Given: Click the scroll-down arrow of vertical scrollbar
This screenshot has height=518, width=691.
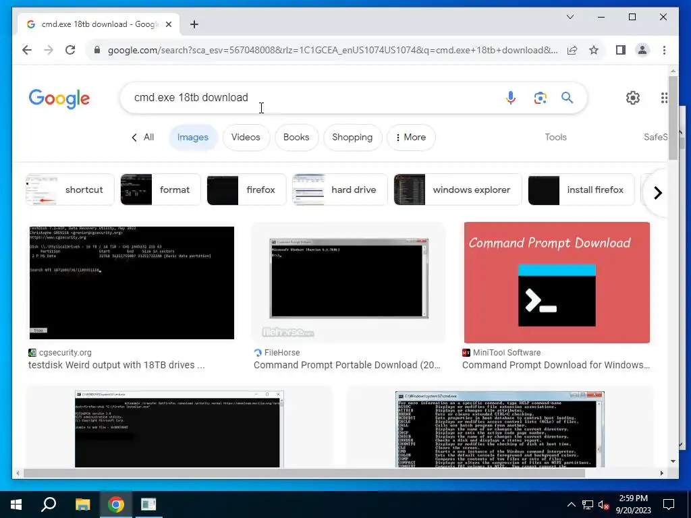Looking at the screenshot, I should (x=673, y=461).
